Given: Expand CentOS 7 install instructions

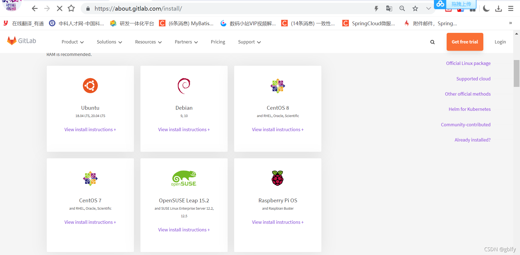Looking at the screenshot, I should 90,222.
